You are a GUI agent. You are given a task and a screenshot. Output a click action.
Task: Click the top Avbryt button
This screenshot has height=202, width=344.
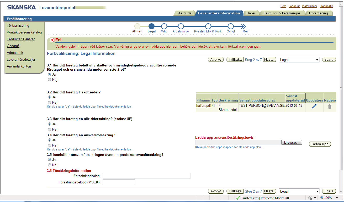tap(216, 60)
